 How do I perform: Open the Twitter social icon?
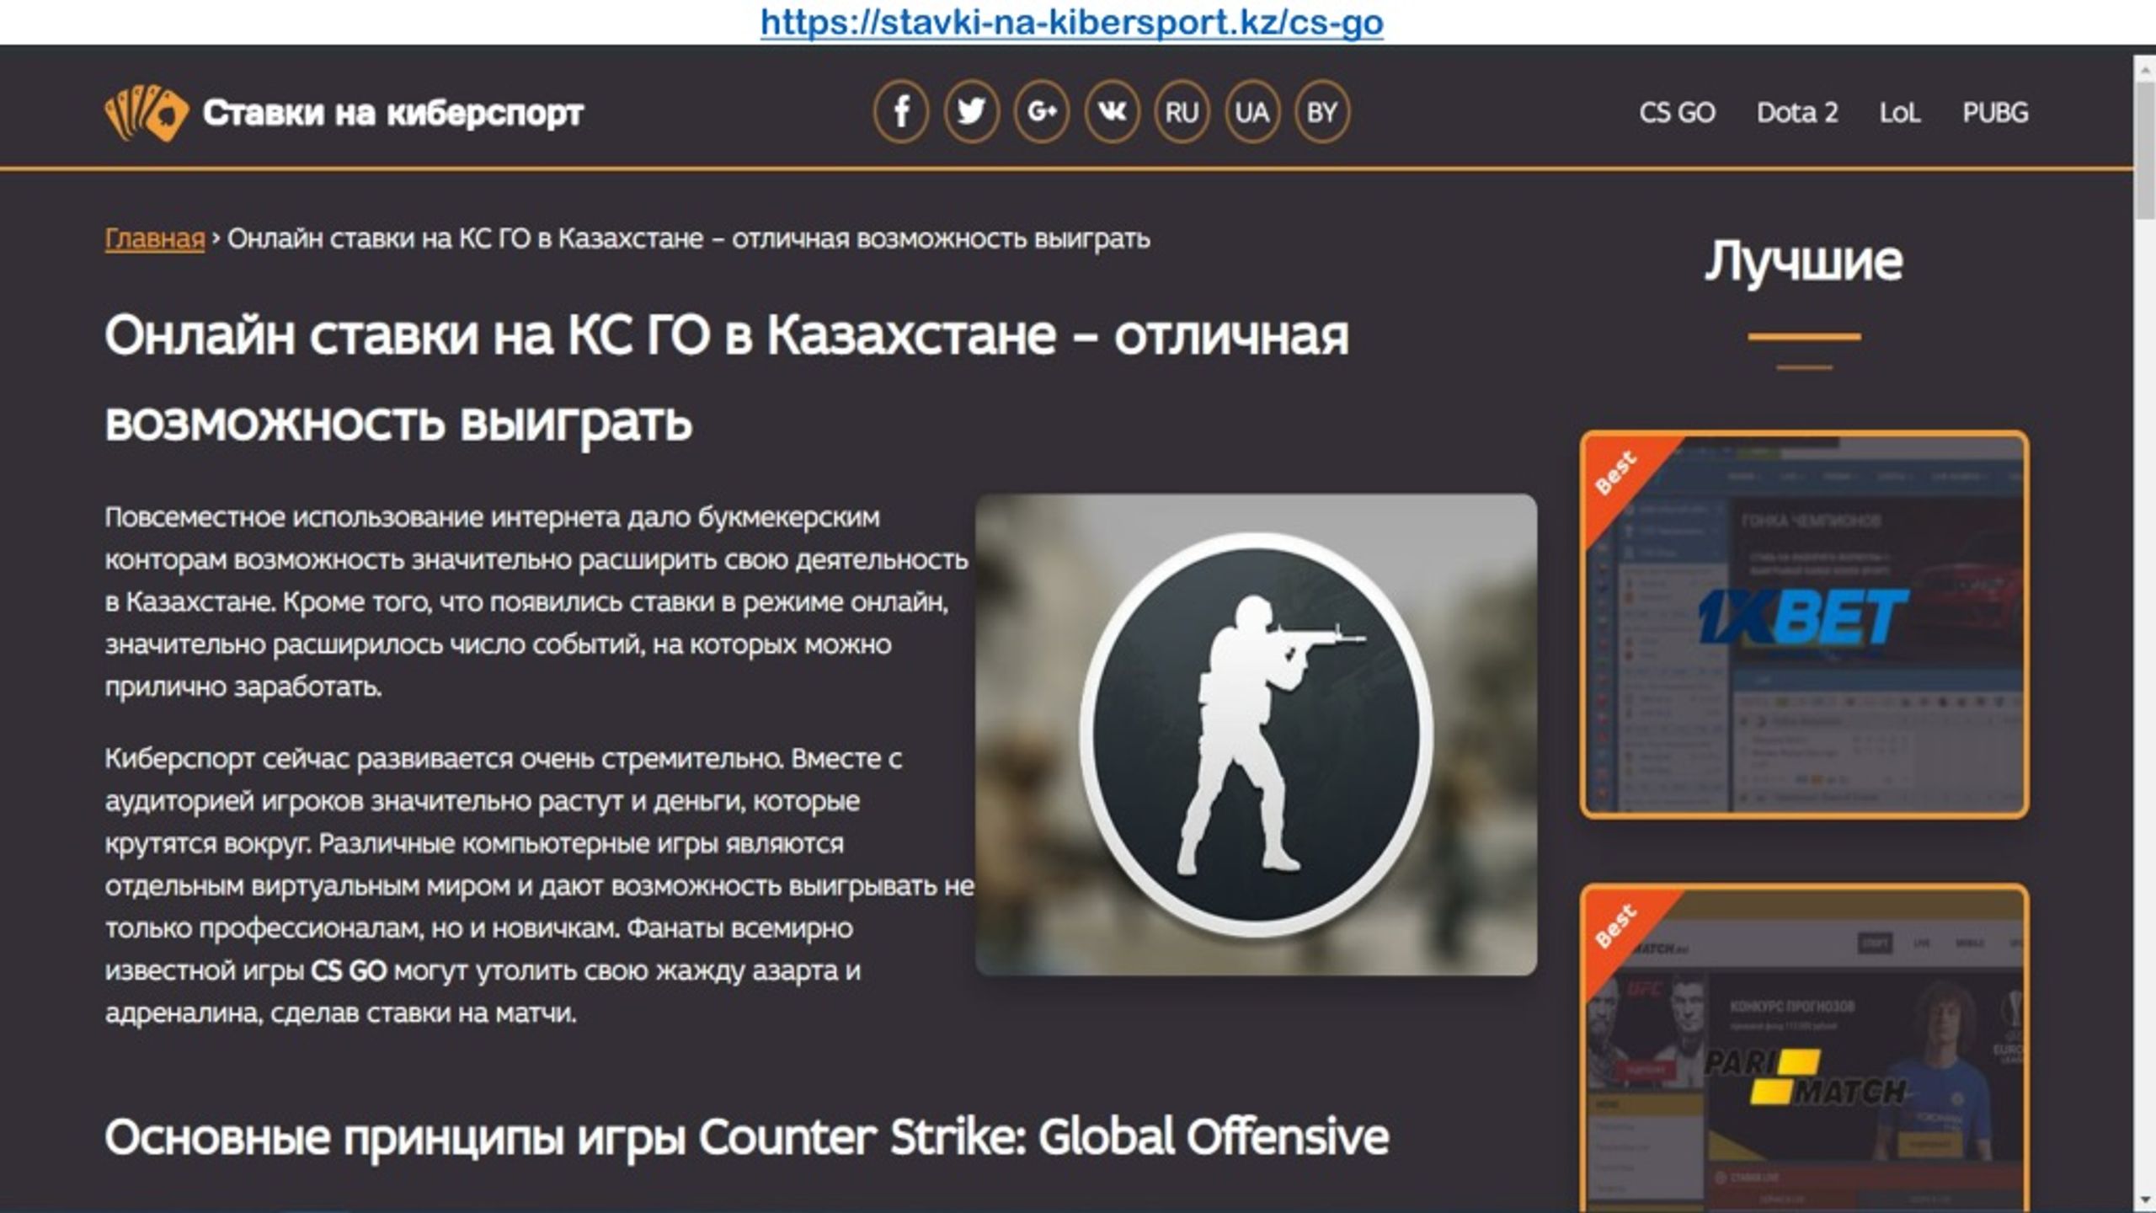click(x=971, y=112)
